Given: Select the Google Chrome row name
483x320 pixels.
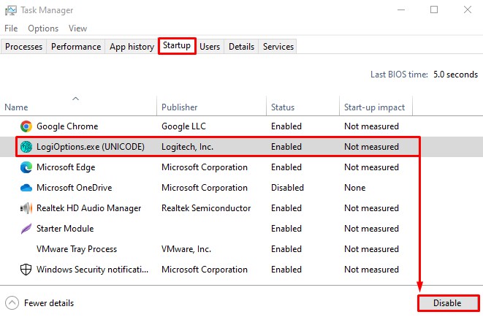Looking at the screenshot, I should (x=67, y=126).
